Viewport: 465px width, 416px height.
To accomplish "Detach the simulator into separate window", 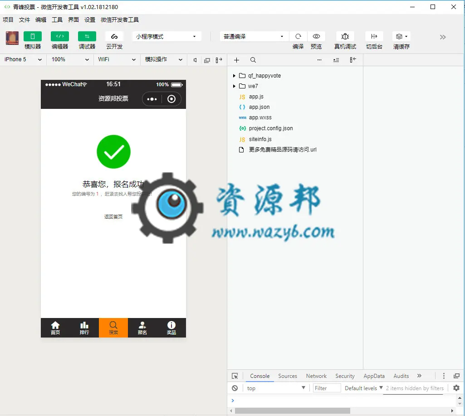I will tap(207, 60).
